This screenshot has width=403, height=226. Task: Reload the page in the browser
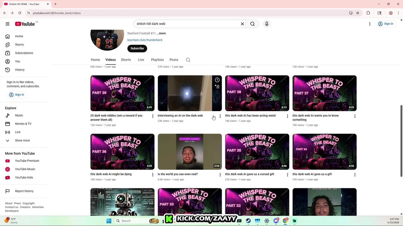tap(20, 13)
